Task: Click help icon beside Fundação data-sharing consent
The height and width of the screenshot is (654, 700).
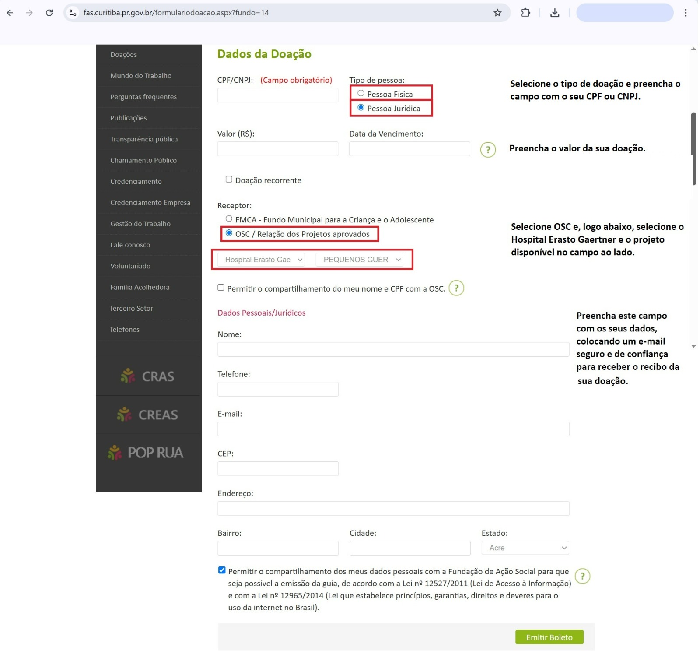Action: [582, 576]
